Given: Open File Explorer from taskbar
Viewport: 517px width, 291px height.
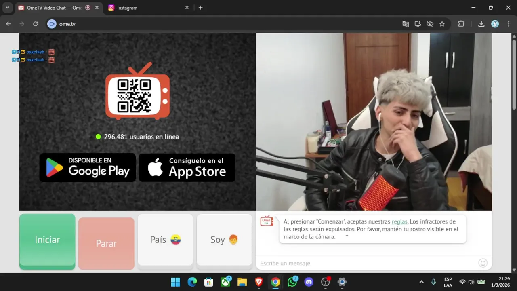Looking at the screenshot, I should 242,282.
